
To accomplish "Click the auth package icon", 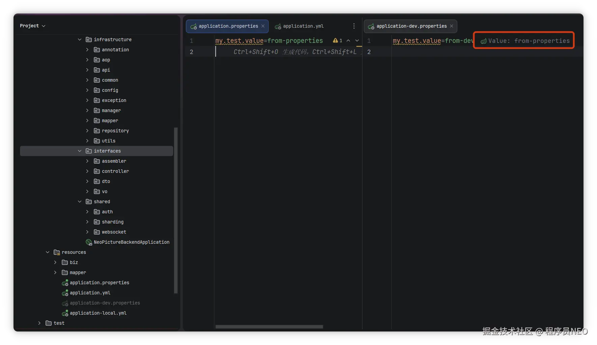I will pyautogui.click(x=97, y=212).
